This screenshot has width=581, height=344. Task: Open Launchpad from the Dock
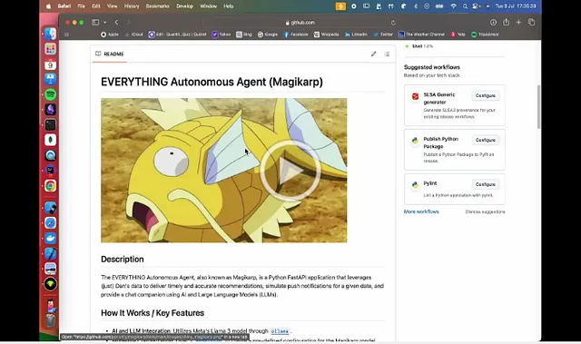pos(51,48)
